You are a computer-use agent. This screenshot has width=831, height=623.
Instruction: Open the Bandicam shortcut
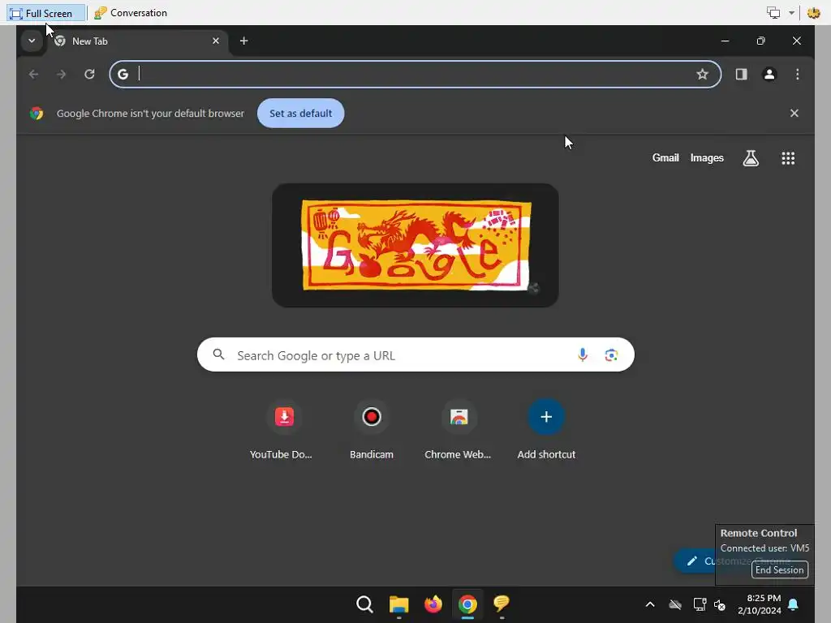pyautogui.click(x=372, y=430)
